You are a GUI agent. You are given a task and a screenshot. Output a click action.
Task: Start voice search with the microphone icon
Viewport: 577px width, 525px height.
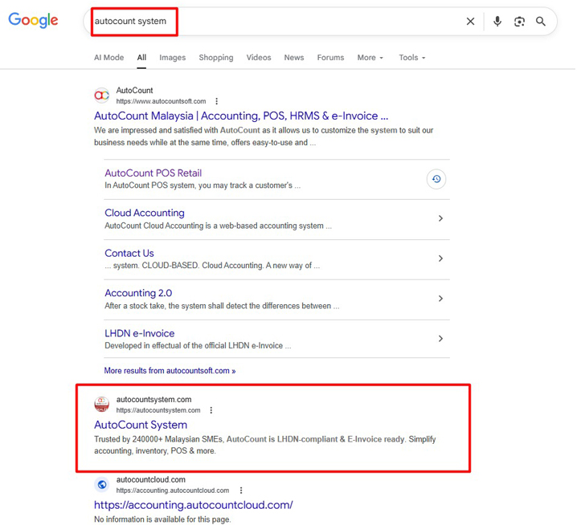click(497, 22)
